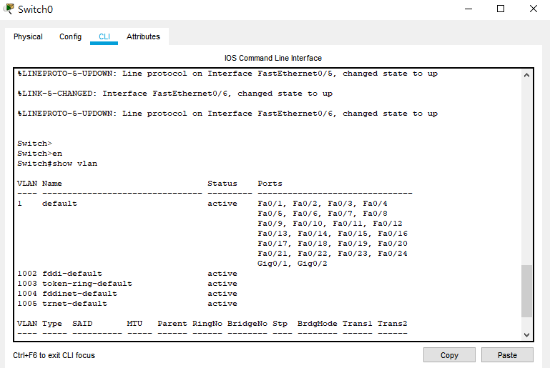Screen dimensions: 550x368
Task: Minimize the Switch0 window
Action: point(468,9)
